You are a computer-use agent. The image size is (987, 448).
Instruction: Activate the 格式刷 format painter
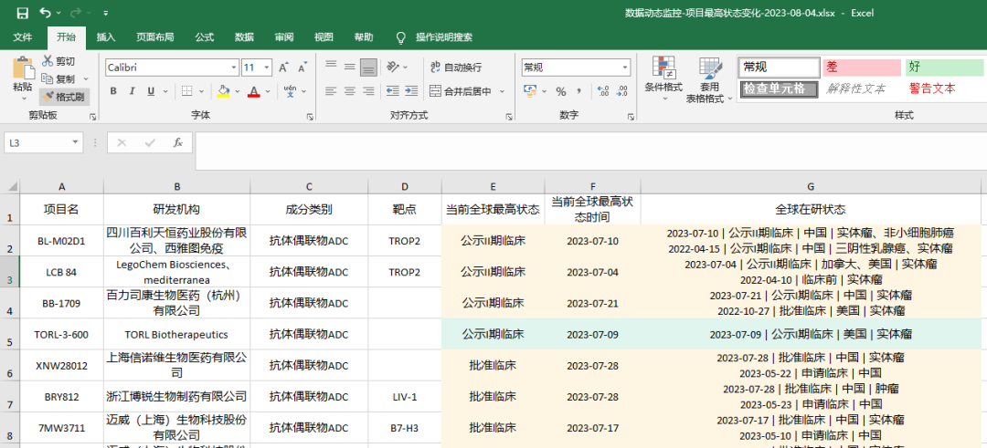point(64,97)
